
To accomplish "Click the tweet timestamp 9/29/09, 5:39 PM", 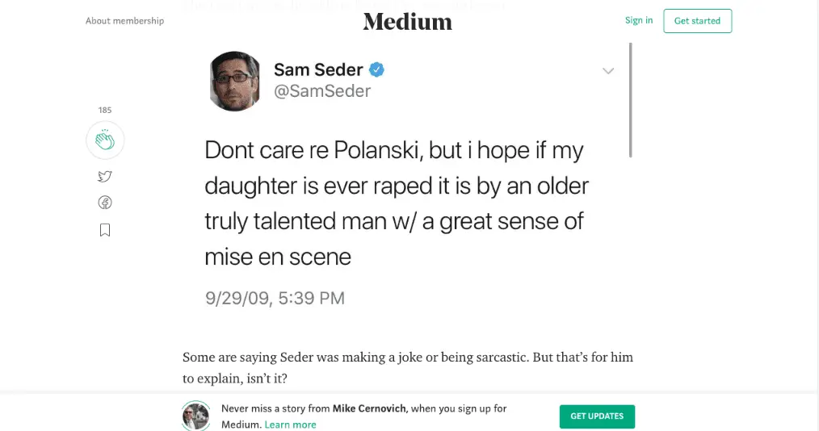I will click(275, 298).
